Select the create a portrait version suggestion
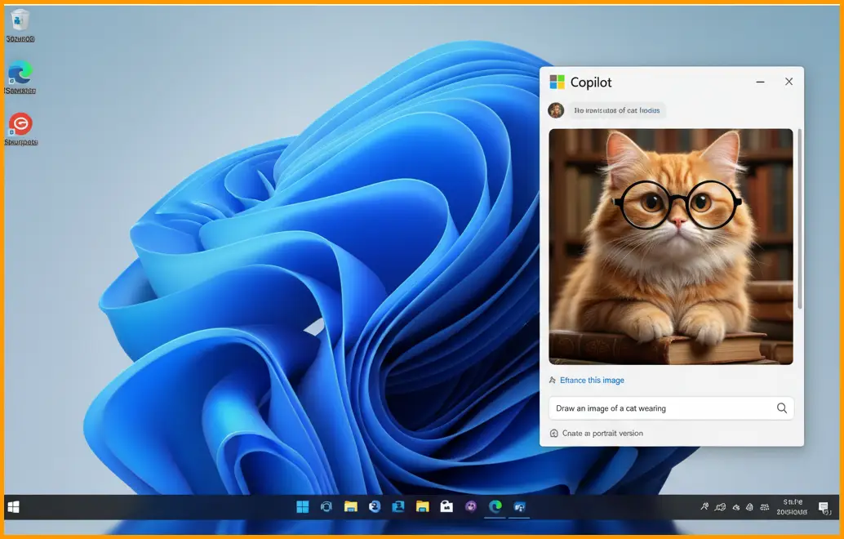 coord(602,434)
